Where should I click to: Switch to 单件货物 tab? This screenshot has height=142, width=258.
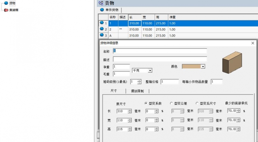(109, 10)
